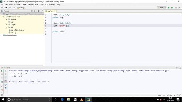The height and width of the screenshot is (102, 182).
Task: Open the Code menu
Action: pyautogui.click(x=24, y=5)
